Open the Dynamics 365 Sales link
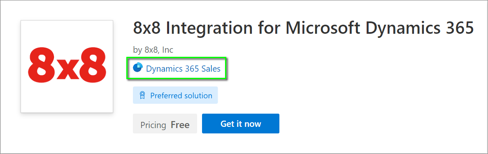 click(184, 68)
